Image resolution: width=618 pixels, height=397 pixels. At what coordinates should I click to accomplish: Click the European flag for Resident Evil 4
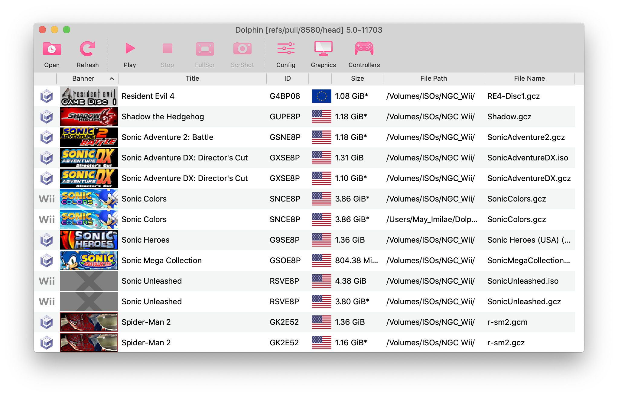[321, 96]
